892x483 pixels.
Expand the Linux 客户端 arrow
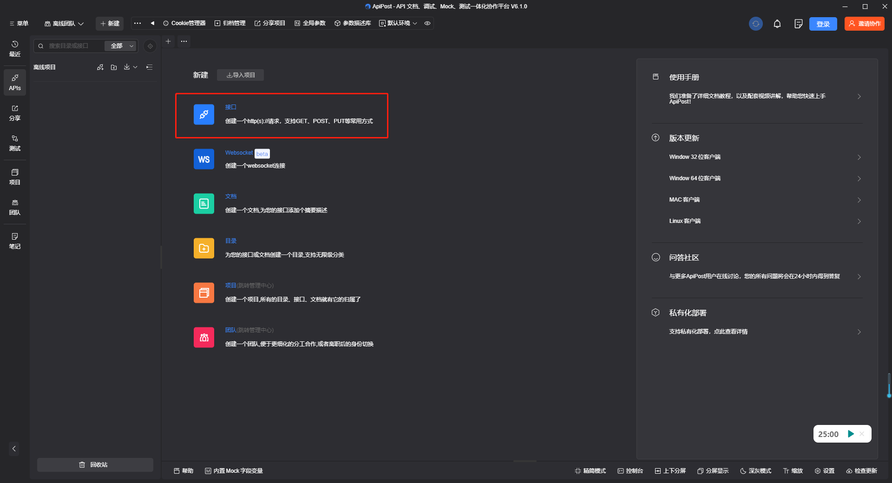tap(859, 222)
